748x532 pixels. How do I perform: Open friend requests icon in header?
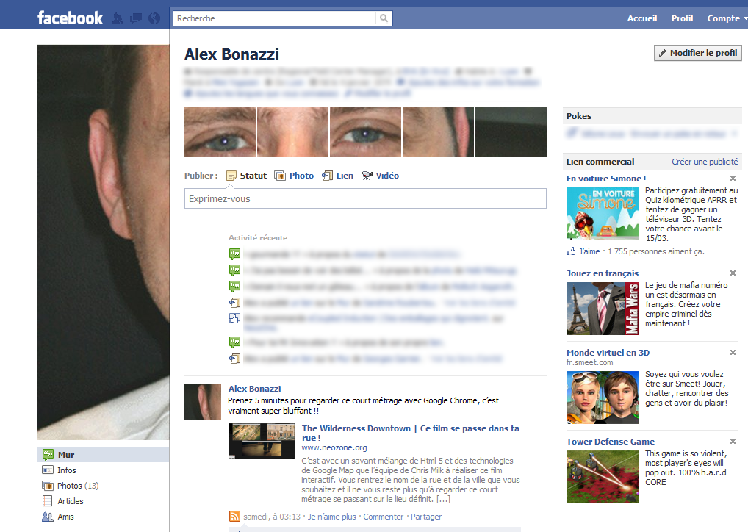tap(118, 18)
